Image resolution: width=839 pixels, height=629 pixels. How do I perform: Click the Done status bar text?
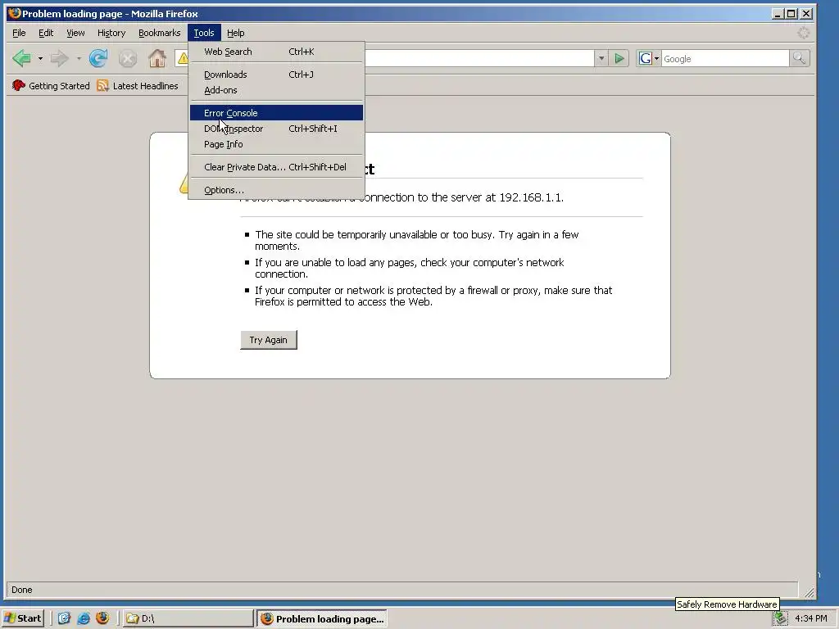(x=22, y=590)
